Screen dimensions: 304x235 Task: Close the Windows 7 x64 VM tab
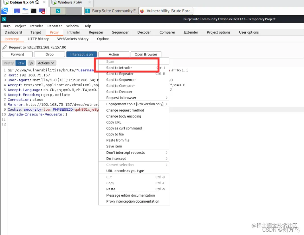tap(89, 2)
